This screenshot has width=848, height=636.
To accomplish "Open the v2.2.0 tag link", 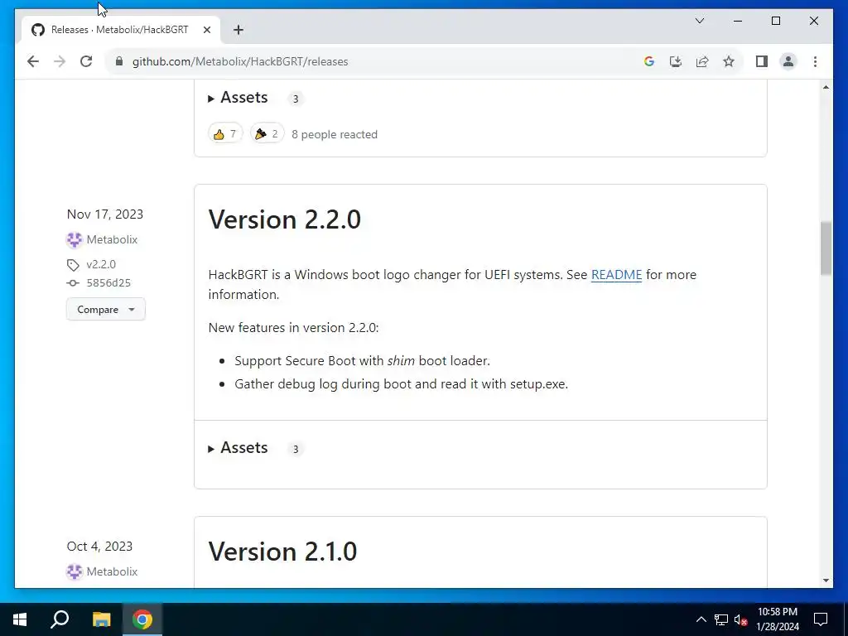I will [x=101, y=264].
